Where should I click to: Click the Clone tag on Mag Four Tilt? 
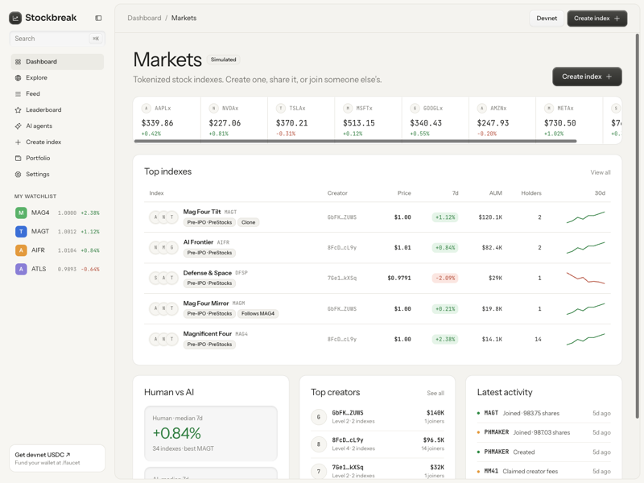(248, 223)
